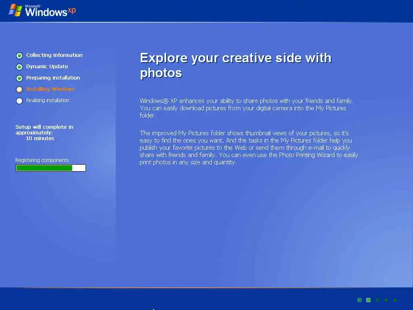This screenshot has width=413, height=310.
Task: Select the orange Installing Windows step label
Action: [x=50, y=89]
